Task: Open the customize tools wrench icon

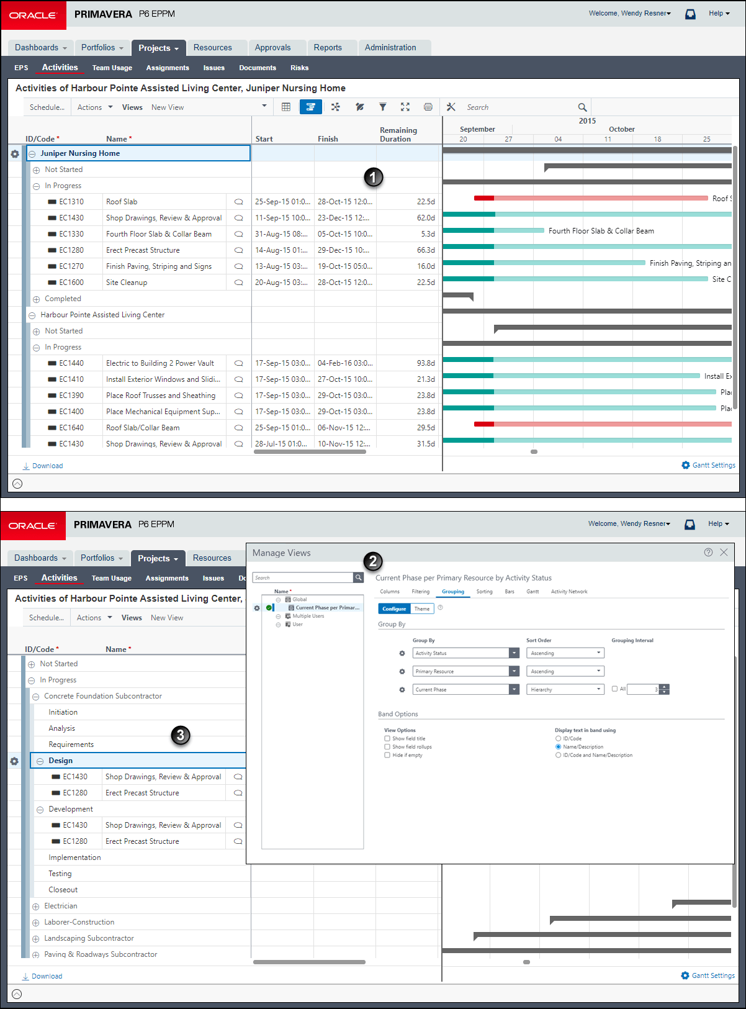Action: 451,107
